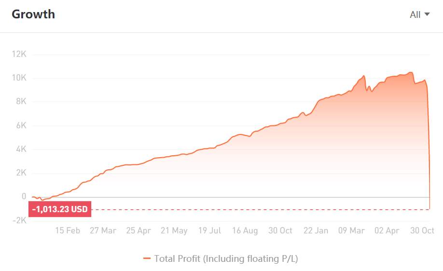
Task: Click the 22 Jan date label
Action: point(316,230)
